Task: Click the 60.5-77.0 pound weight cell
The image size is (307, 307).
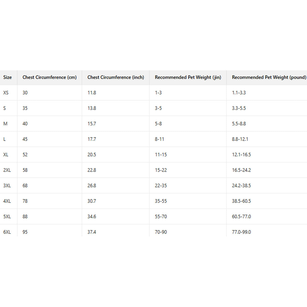Action: [x=241, y=216]
